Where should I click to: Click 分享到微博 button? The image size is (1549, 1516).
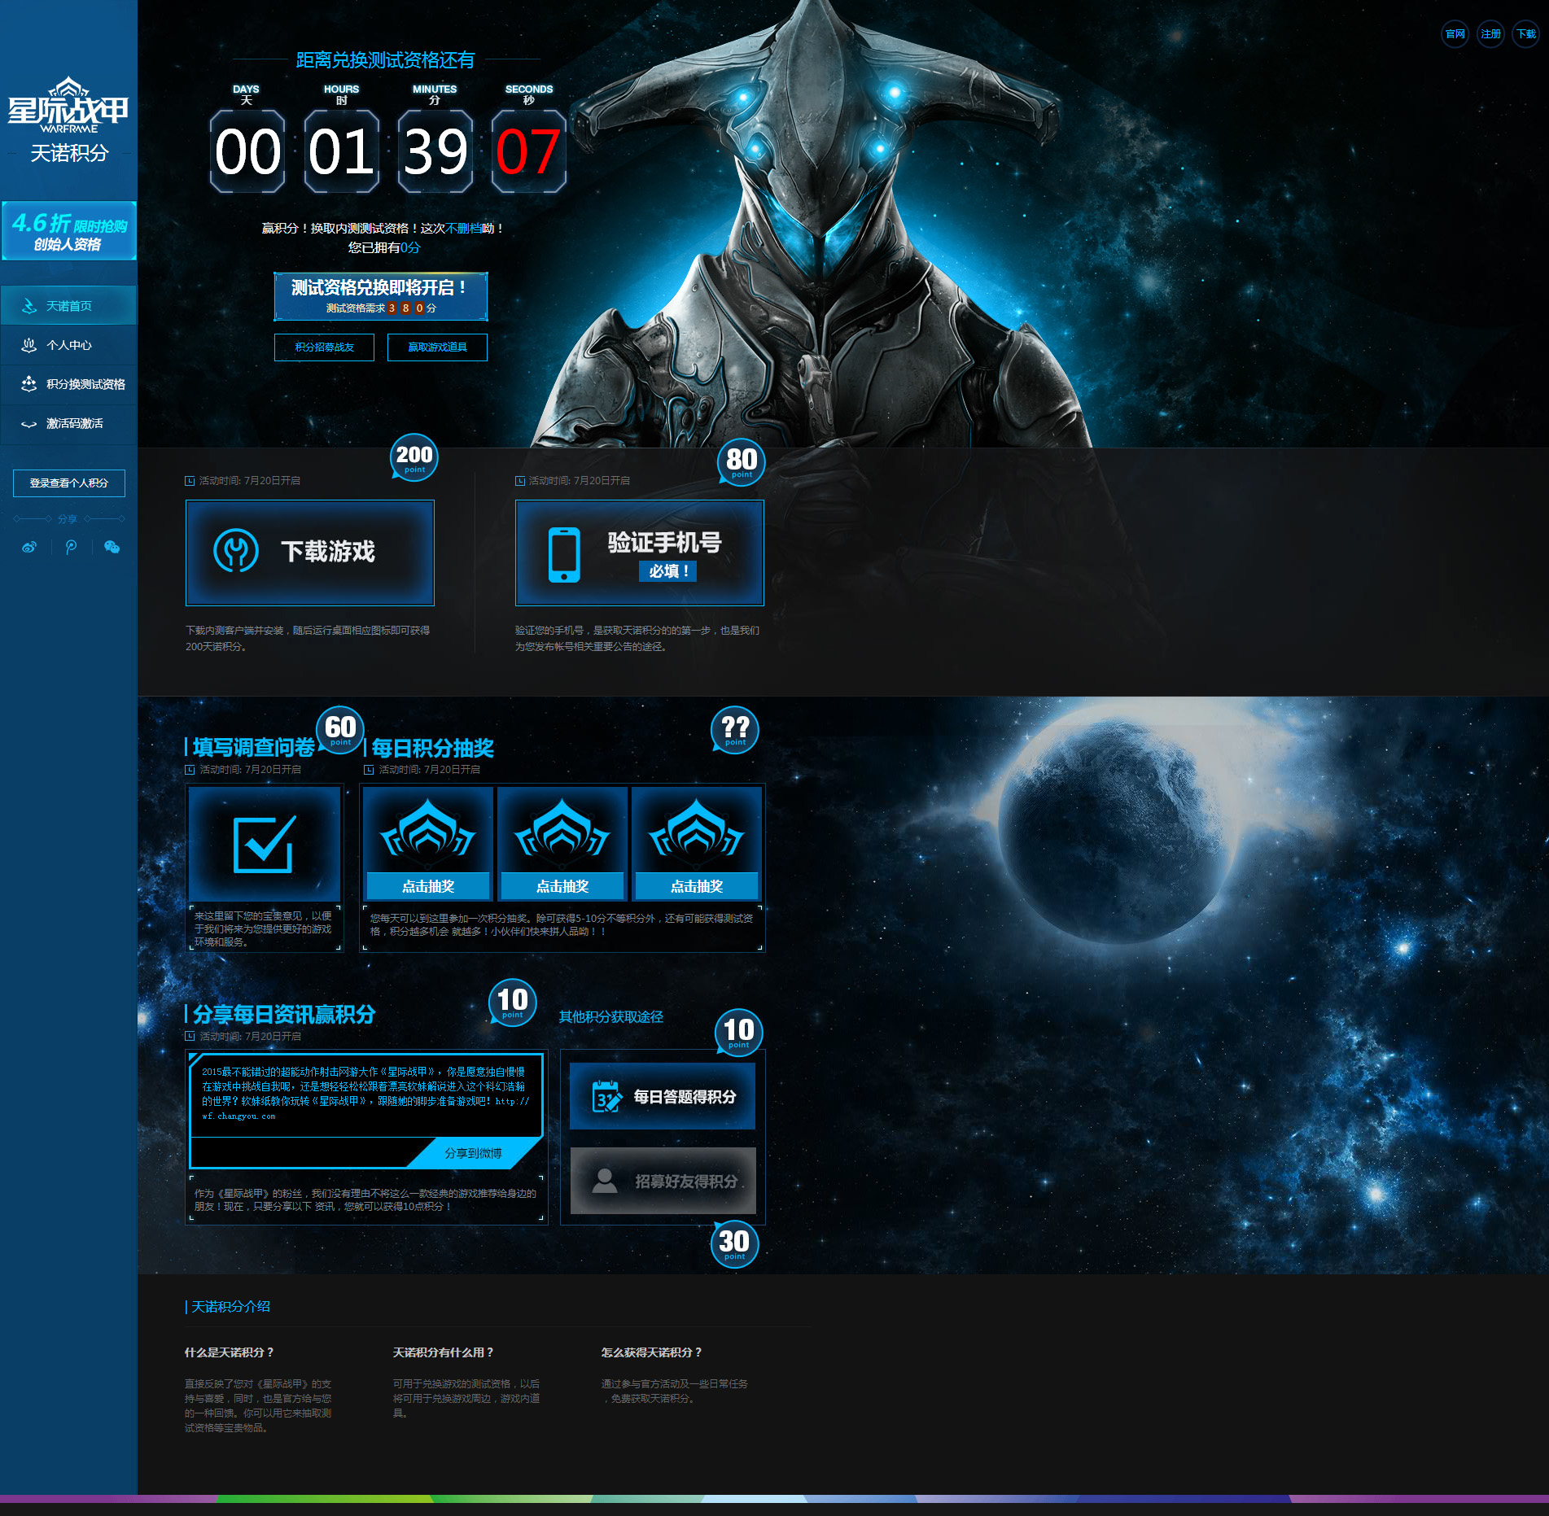tap(474, 1153)
